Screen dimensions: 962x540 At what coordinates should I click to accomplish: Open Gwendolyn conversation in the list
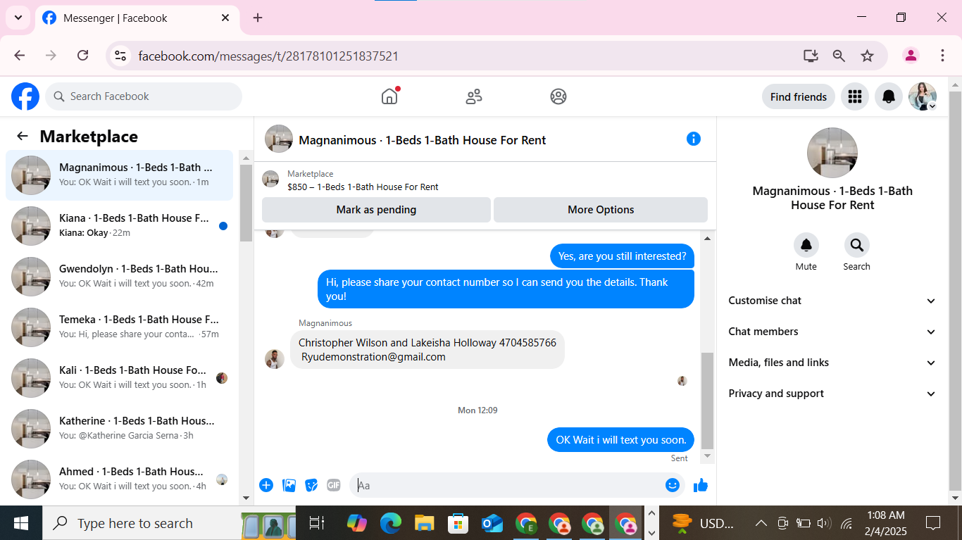[x=120, y=277]
